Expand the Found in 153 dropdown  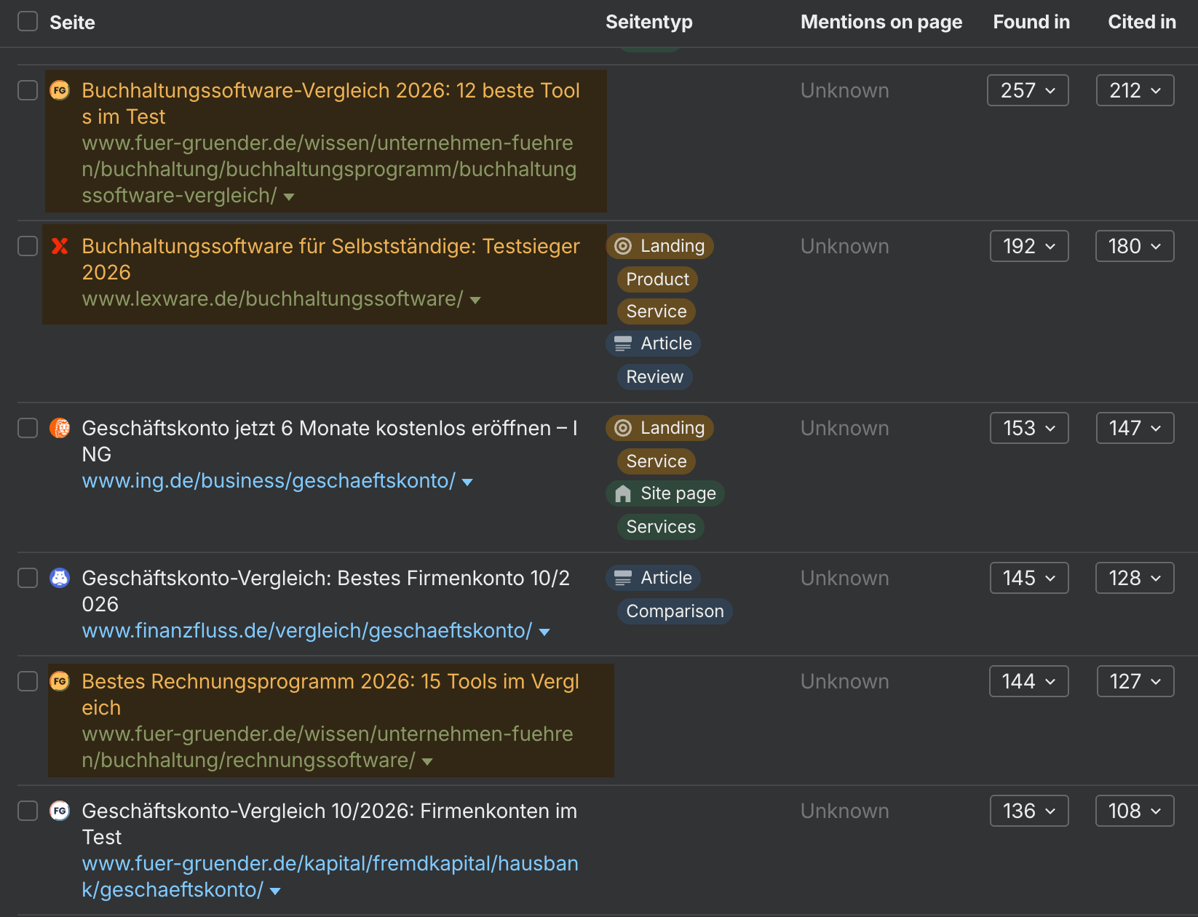click(x=1029, y=428)
